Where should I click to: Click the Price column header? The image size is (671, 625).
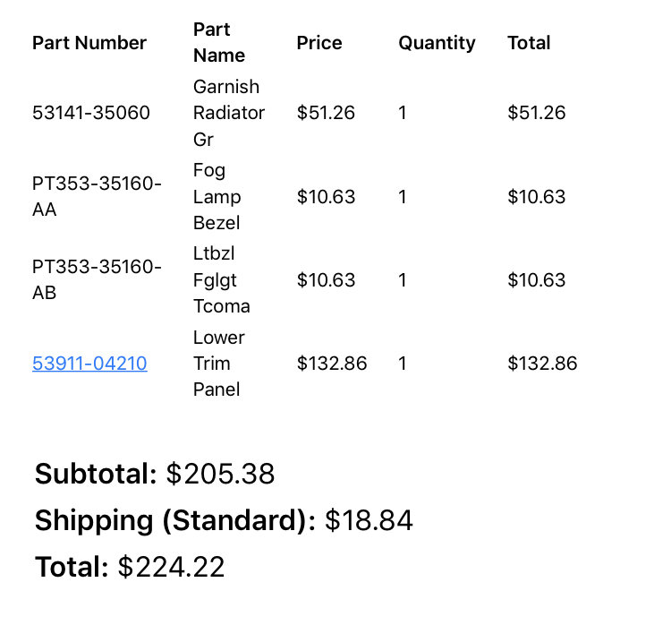pyautogui.click(x=319, y=43)
